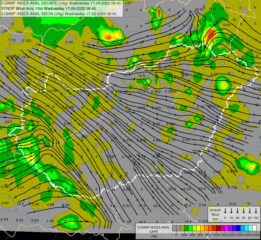Click the 6000 value on CAPE scale
This screenshot has width=261, height=240.
coord(256,235)
